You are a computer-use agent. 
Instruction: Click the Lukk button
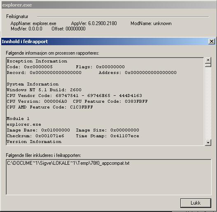point(196,203)
